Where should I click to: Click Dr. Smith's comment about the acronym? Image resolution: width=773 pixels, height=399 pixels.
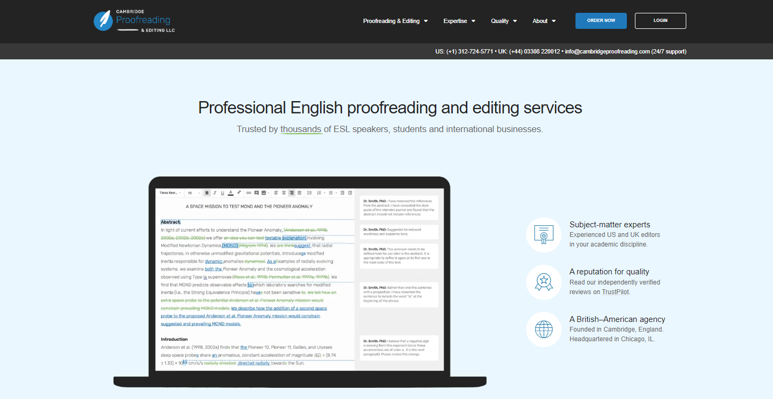tap(399, 256)
